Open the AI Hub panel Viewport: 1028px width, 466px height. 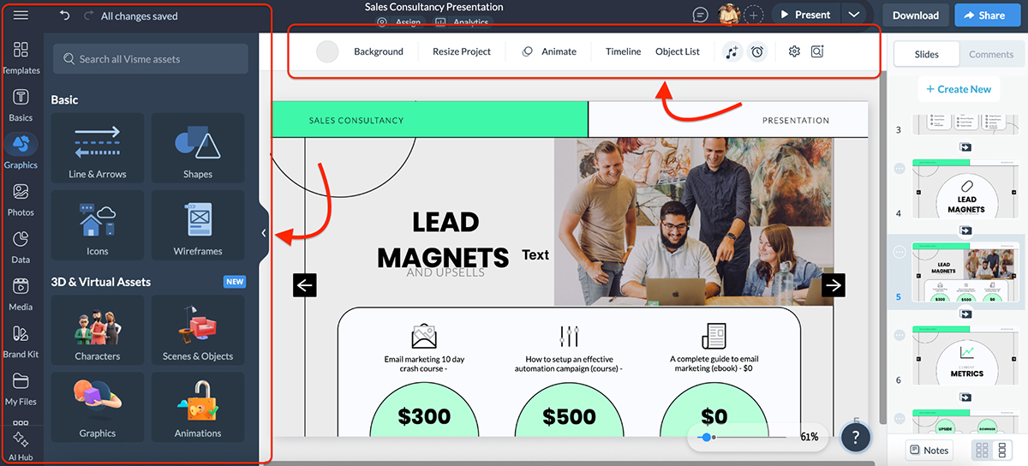coord(21,445)
